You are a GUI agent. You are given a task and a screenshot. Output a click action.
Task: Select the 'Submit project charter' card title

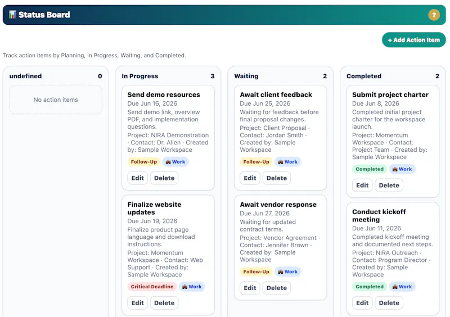pos(390,94)
